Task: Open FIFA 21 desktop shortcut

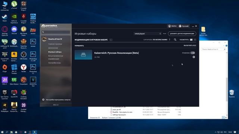Action: [x=4, y=81]
